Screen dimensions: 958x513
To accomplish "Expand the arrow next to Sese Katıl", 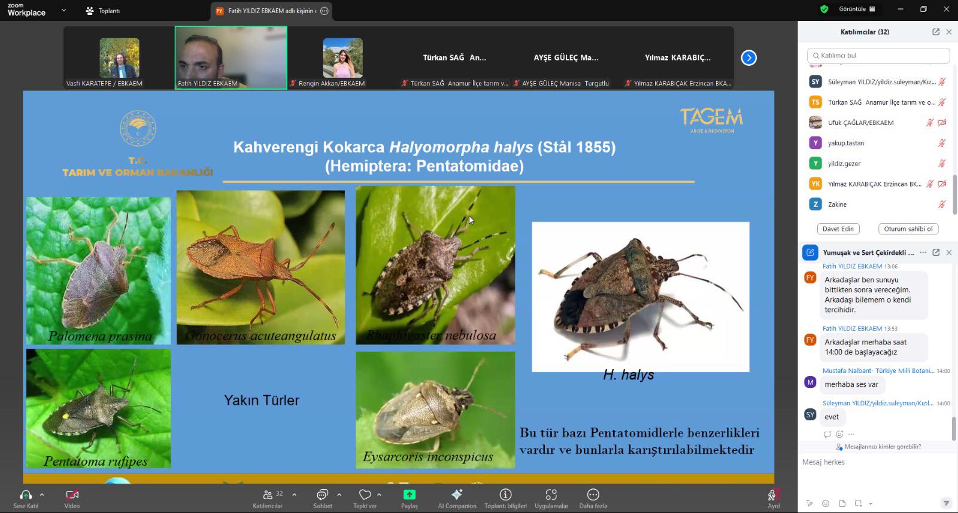I will (42, 494).
